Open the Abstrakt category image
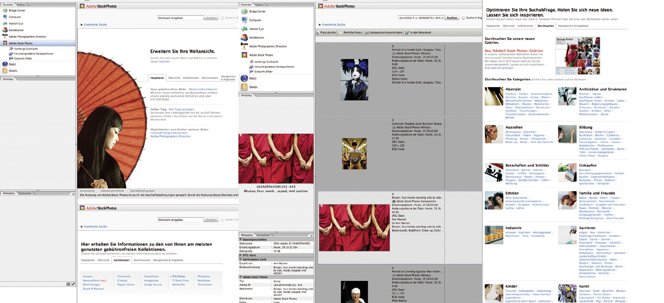The width and height of the screenshot is (664, 303). 494,96
